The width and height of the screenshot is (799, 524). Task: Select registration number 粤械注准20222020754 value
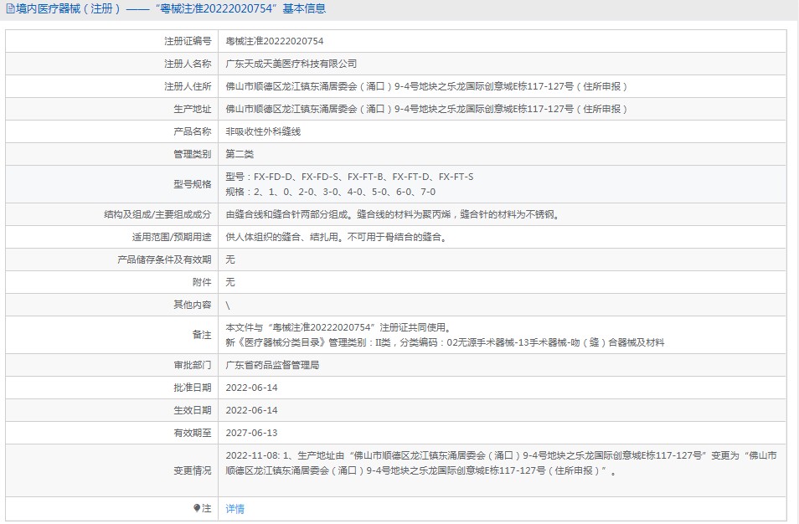point(275,41)
